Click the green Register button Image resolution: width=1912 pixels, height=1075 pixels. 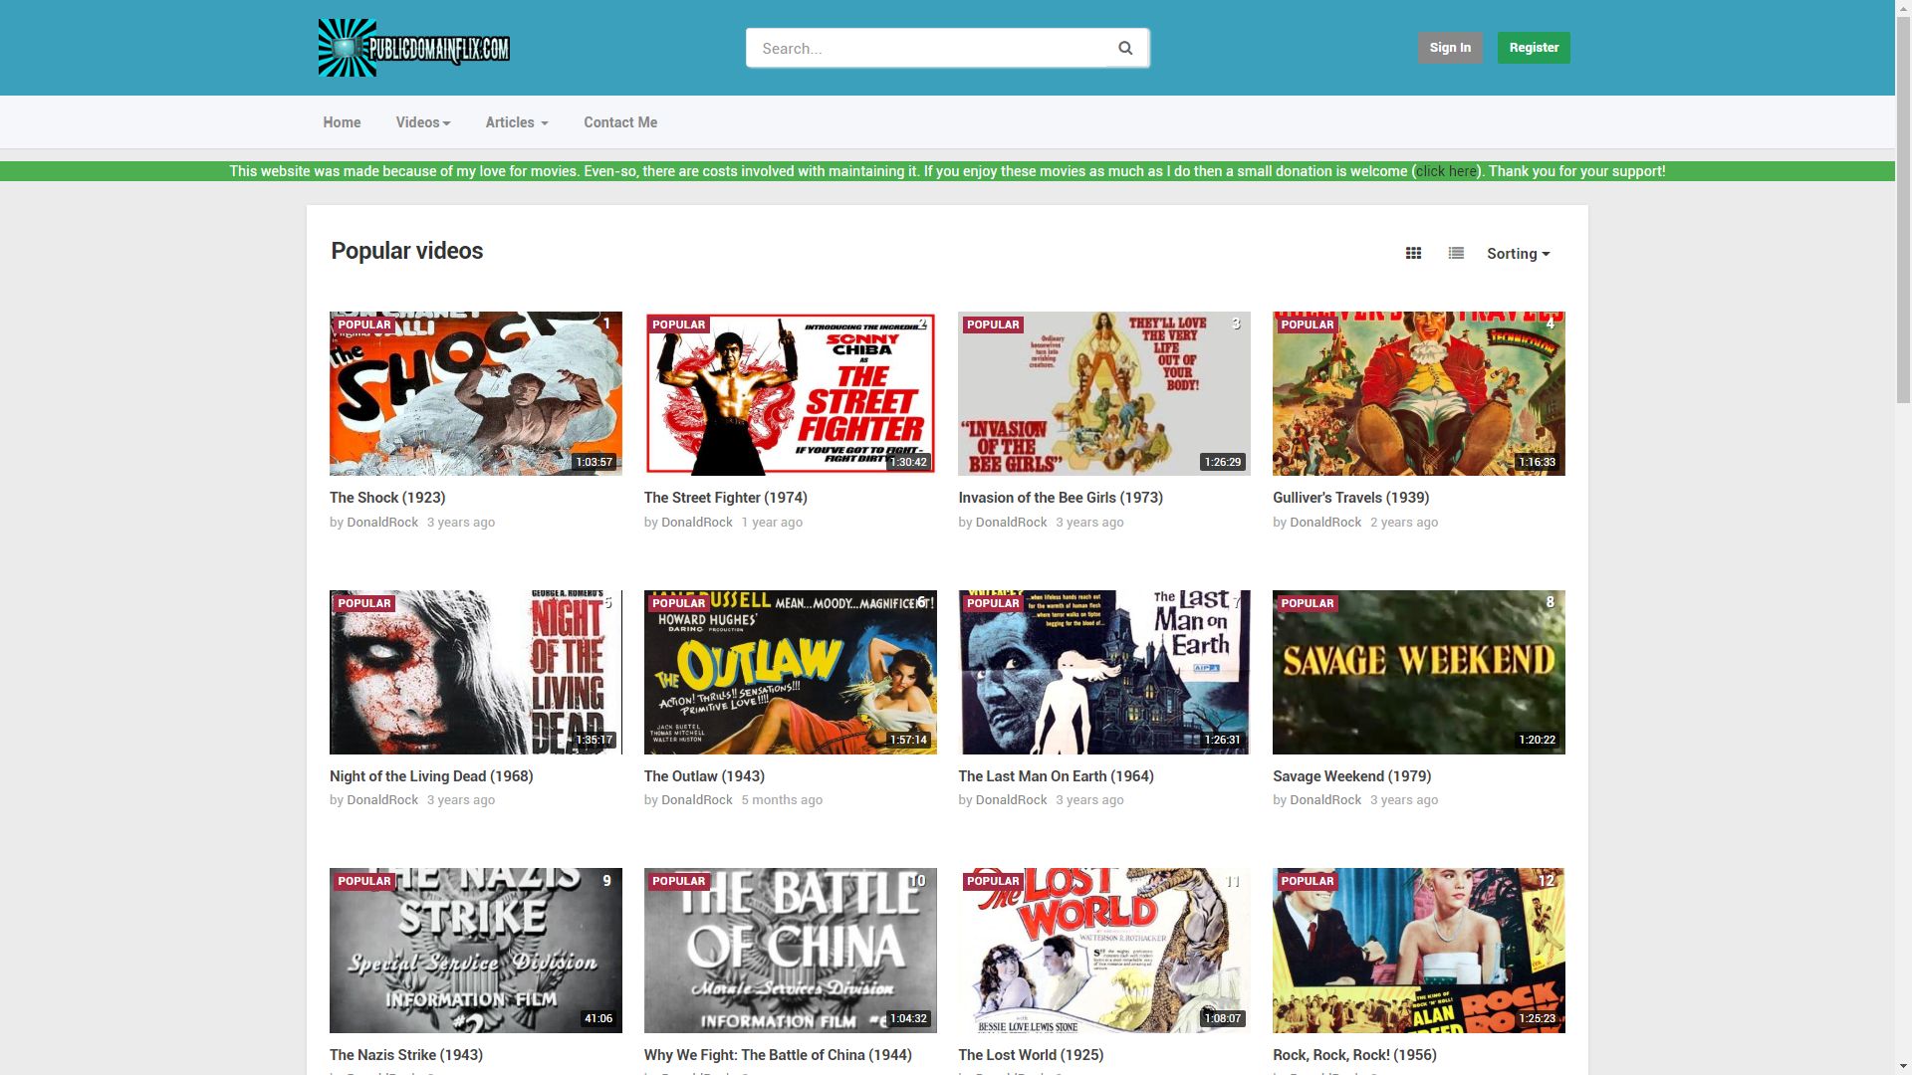[x=1534, y=48]
